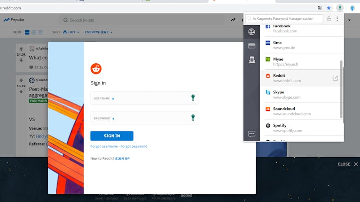
Task: Lock the Kaspersky vault padlock icon
Action: (329, 18)
